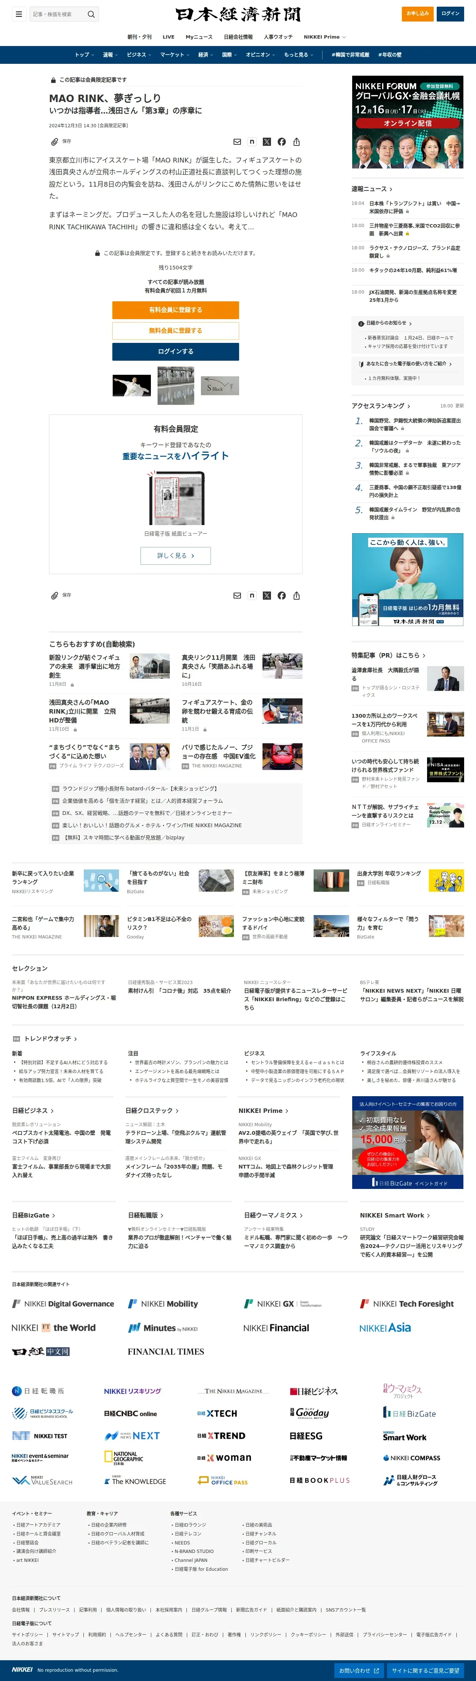Share to note icon under the headline

[x=252, y=141]
